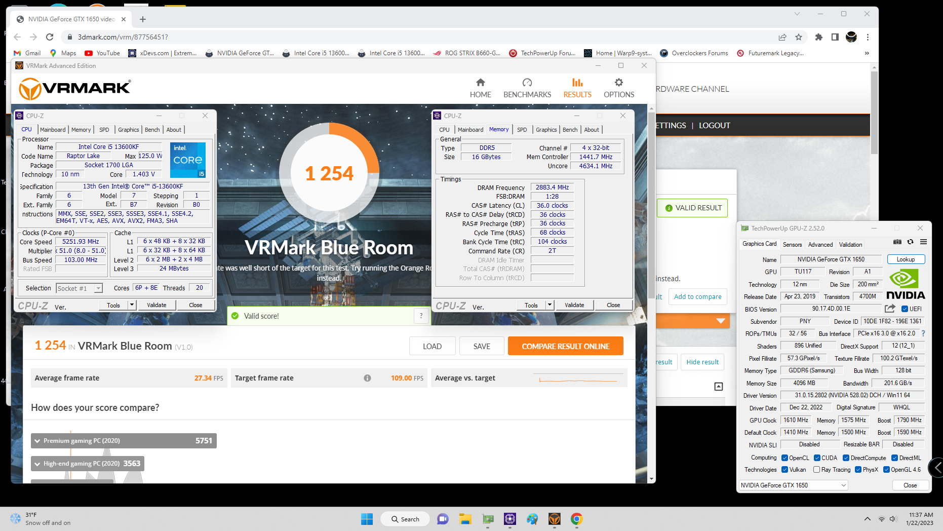Open the VRMark Benchmarks section
943x531 pixels.
pyautogui.click(x=527, y=88)
